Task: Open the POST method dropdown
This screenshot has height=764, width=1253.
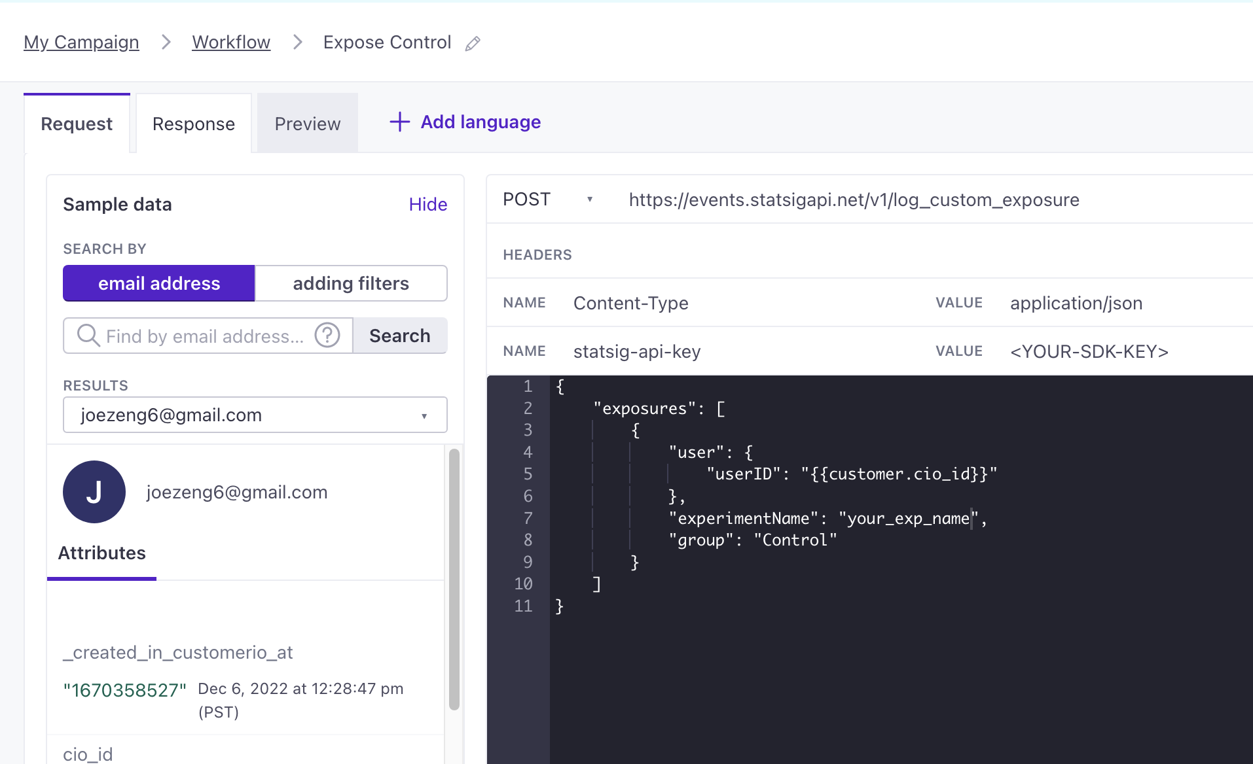Action: tap(589, 200)
